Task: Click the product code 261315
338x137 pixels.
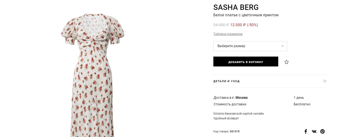Action: [x=235, y=131]
